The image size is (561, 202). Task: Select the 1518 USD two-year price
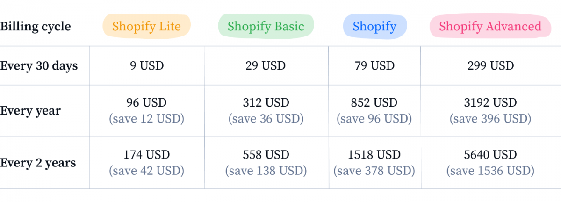pos(374,155)
